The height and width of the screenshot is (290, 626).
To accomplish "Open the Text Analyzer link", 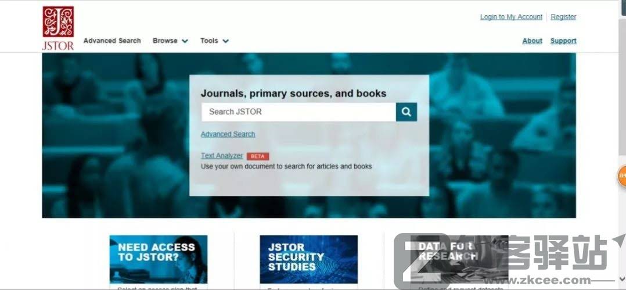I will [222, 156].
